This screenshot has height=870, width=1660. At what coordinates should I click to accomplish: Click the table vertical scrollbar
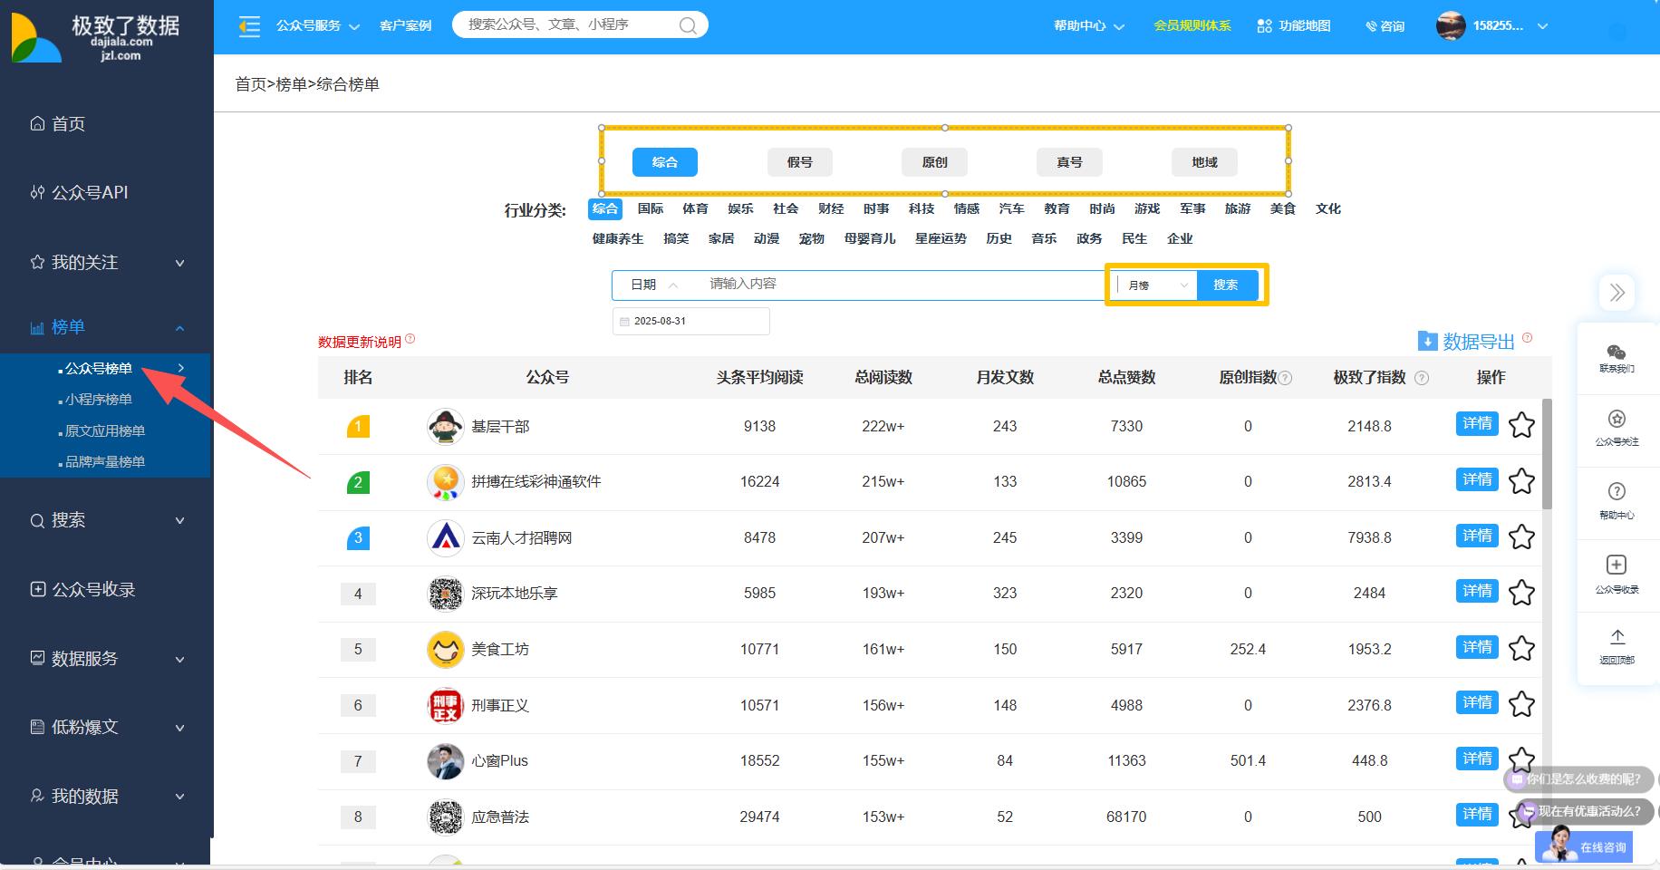(1547, 453)
